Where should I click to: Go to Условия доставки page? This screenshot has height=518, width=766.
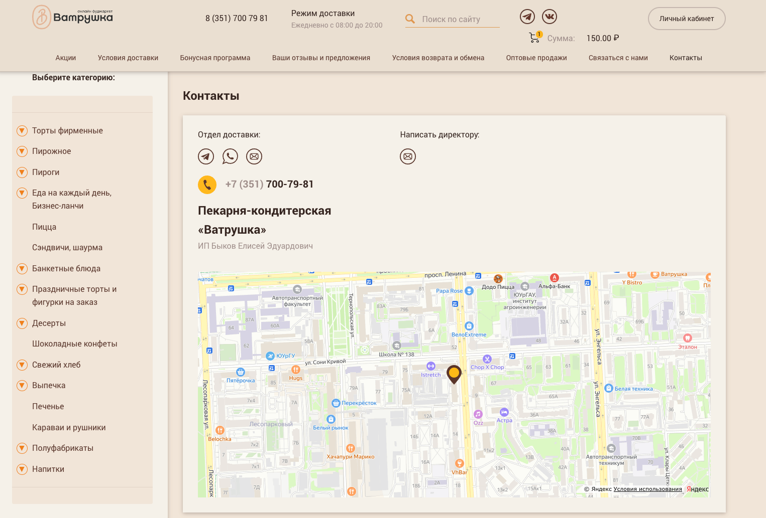[128, 58]
